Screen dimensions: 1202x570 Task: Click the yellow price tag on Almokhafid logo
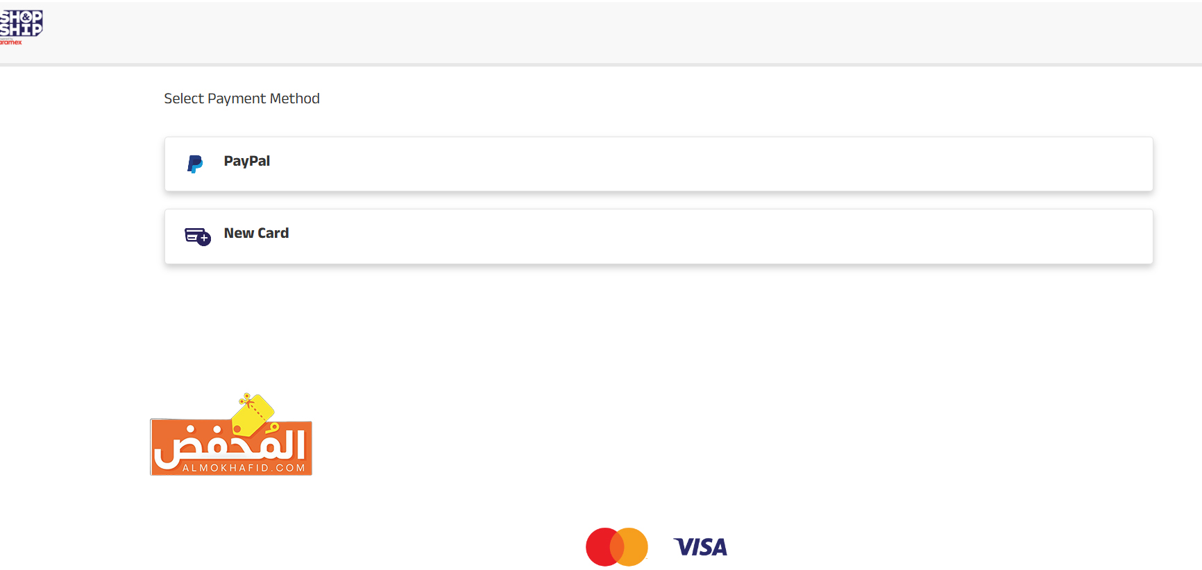point(254,416)
